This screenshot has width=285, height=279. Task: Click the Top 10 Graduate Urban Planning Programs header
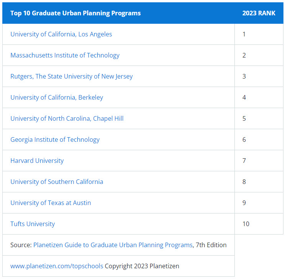pyautogui.click(x=75, y=13)
